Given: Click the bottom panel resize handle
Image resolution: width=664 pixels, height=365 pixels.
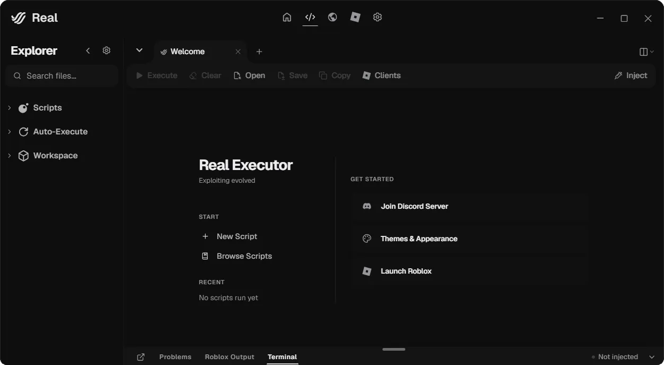Looking at the screenshot, I should tap(394, 349).
